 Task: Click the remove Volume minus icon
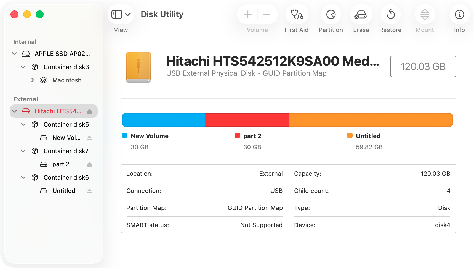point(267,14)
